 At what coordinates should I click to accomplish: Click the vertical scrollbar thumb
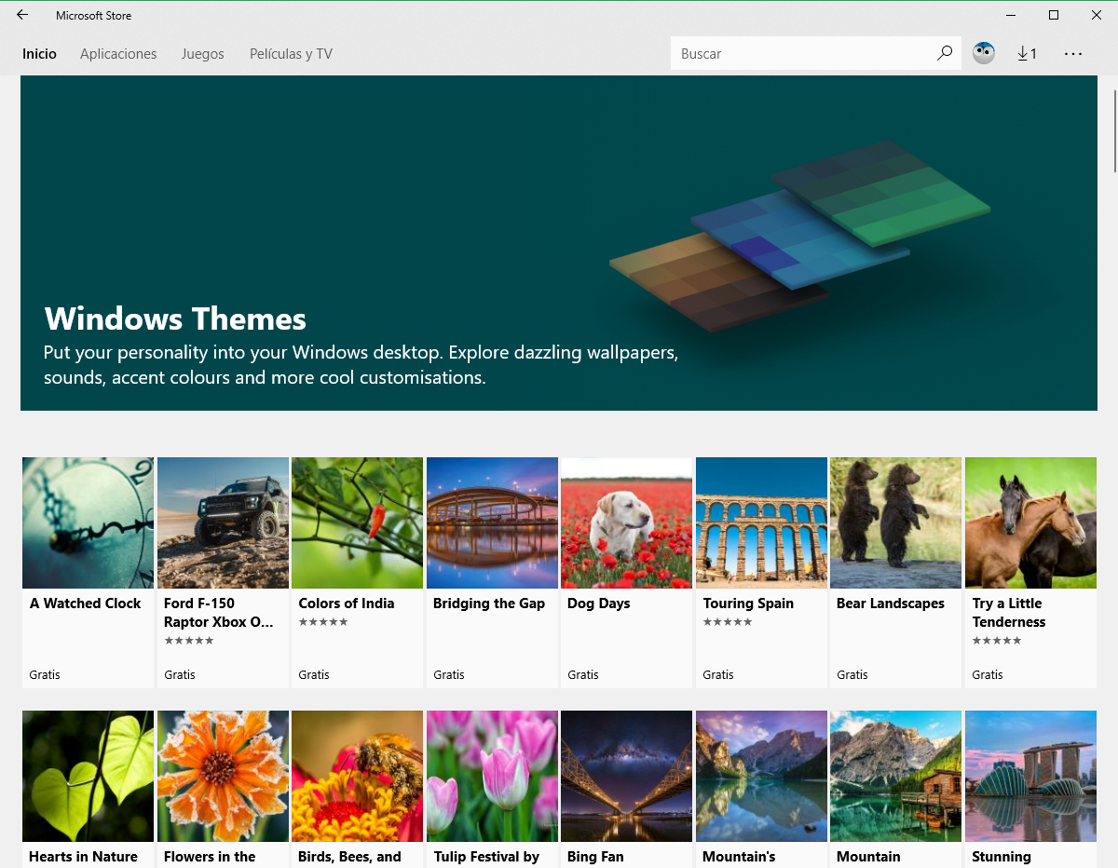pyautogui.click(x=1114, y=130)
